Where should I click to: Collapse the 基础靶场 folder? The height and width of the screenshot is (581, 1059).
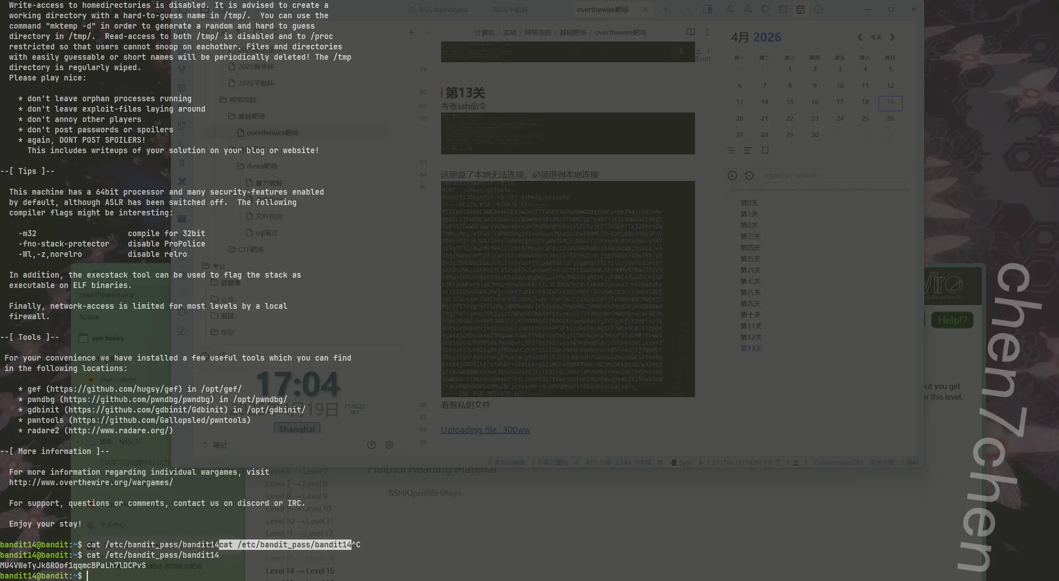click(x=251, y=117)
